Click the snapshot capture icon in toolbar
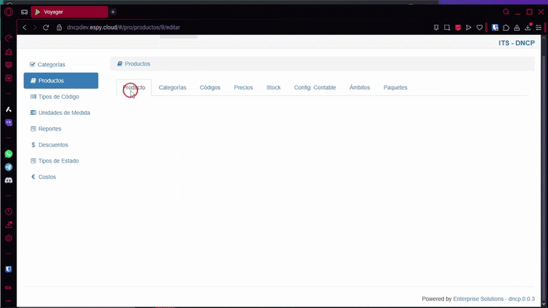This screenshot has height=308, width=548. (x=447, y=27)
